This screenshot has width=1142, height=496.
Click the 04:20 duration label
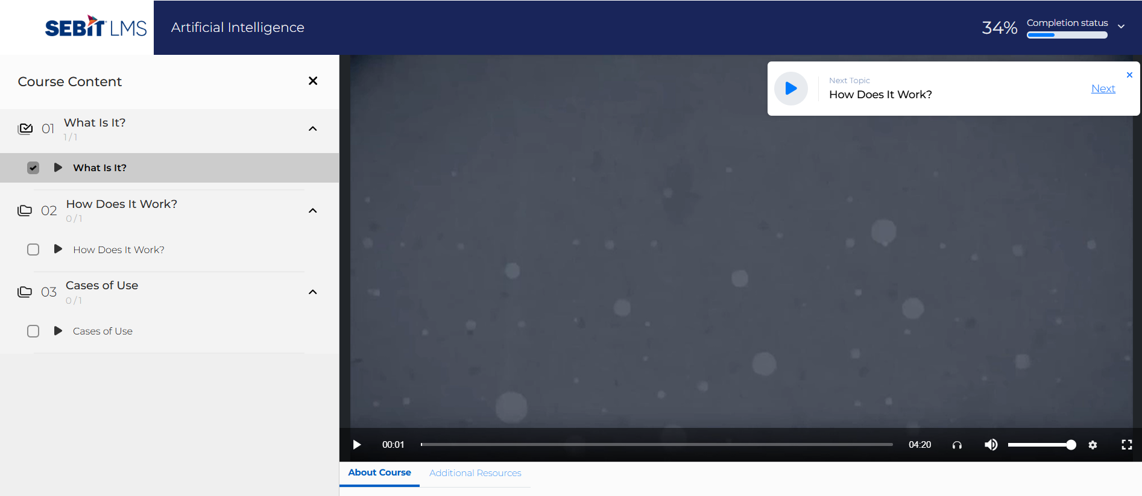pyautogui.click(x=920, y=445)
